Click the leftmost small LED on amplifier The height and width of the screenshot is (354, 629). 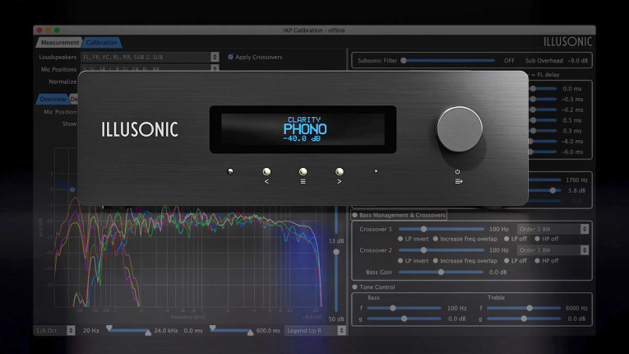pyautogui.click(x=231, y=171)
